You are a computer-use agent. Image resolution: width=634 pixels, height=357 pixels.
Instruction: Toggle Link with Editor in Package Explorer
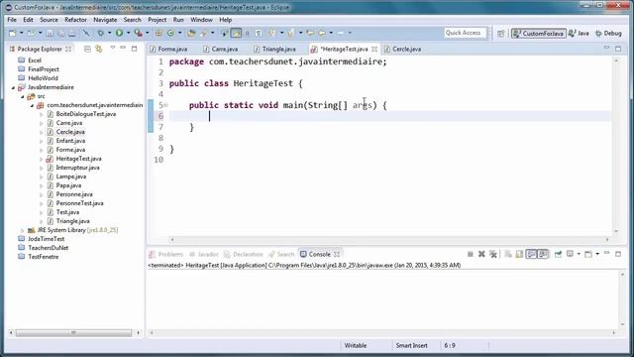[x=99, y=49]
